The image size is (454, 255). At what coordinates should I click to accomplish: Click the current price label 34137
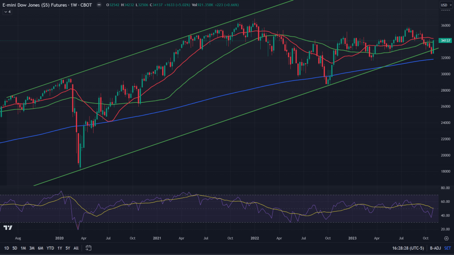pos(446,40)
